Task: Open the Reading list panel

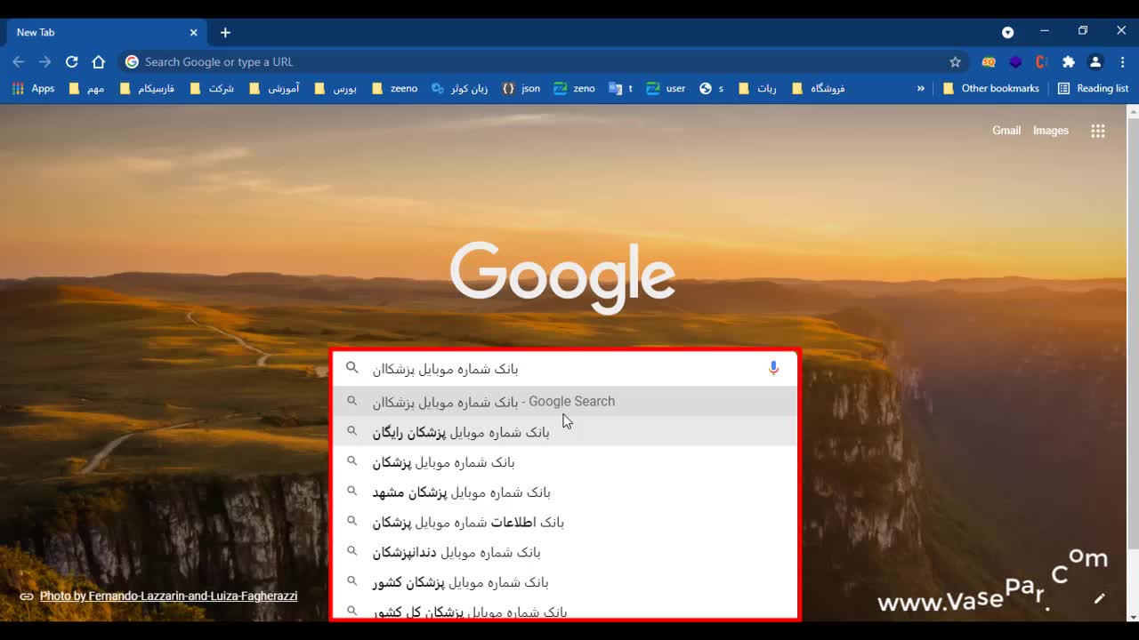Action: [x=1093, y=89]
